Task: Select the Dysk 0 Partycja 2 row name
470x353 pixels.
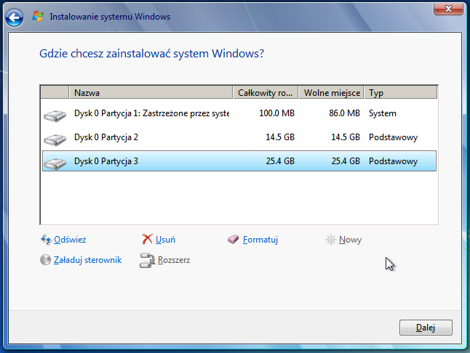Action: click(x=106, y=137)
